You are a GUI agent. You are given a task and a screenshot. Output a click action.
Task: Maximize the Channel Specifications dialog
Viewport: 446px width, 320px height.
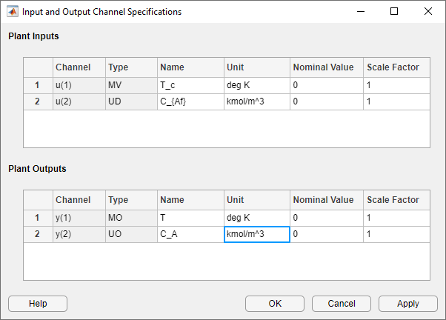394,11
